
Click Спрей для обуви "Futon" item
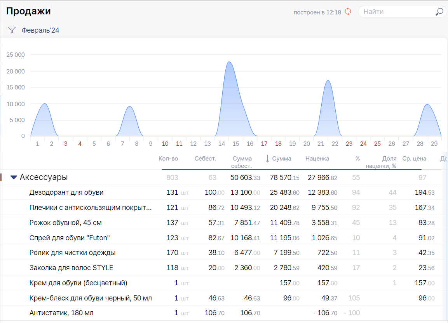[67, 238]
